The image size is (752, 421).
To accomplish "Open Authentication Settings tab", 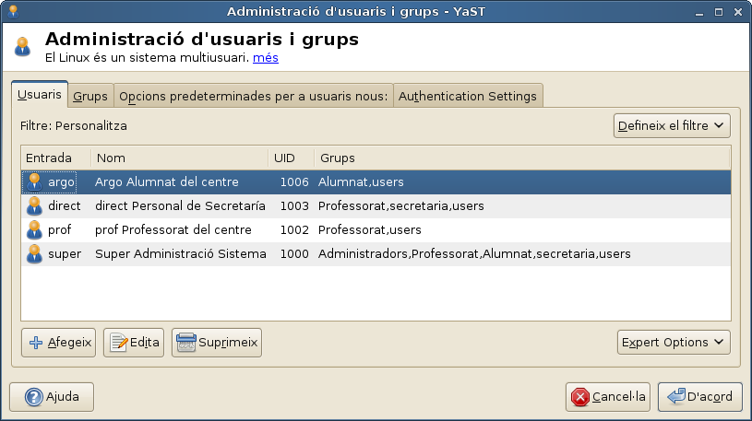I will [x=467, y=96].
